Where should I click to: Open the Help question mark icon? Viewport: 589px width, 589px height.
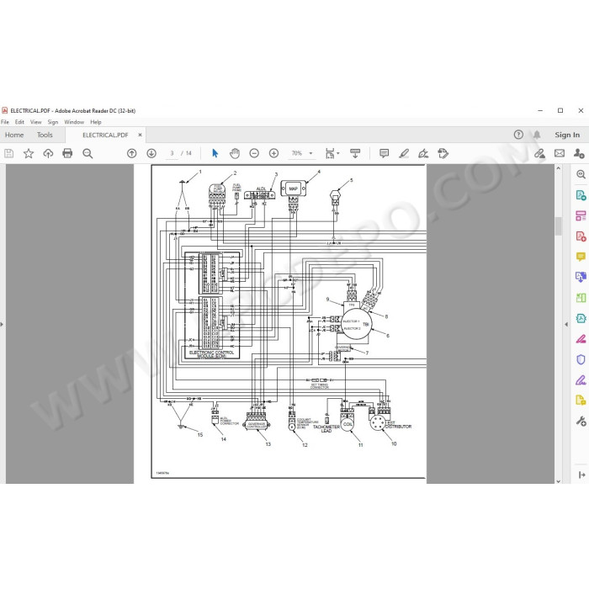pyautogui.click(x=518, y=135)
